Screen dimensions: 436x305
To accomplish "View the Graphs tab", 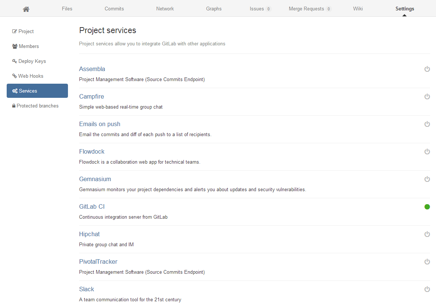I will (214, 9).
